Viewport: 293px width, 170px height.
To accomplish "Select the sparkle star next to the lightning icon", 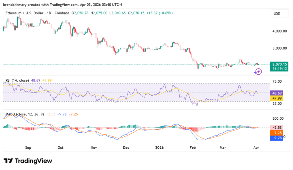I will (255, 73).
